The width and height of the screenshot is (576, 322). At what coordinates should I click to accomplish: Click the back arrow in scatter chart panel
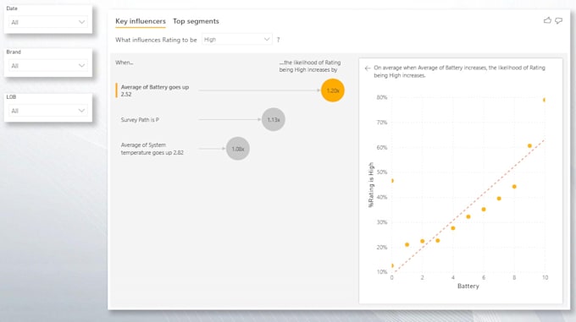pyautogui.click(x=368, y=68)
